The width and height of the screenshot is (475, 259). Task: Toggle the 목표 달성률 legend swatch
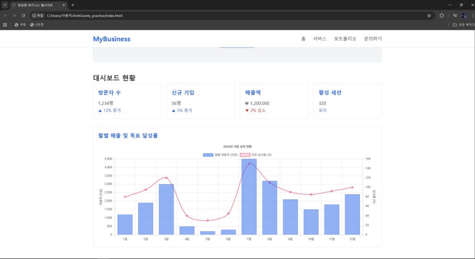pos(245,155)
